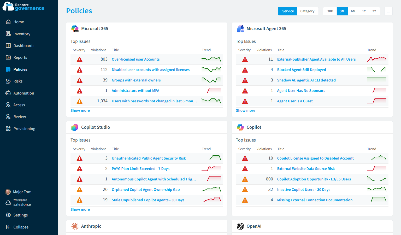401x235 pixels.
Task: Go to Reports in sidebar
Action: point(20,57)
